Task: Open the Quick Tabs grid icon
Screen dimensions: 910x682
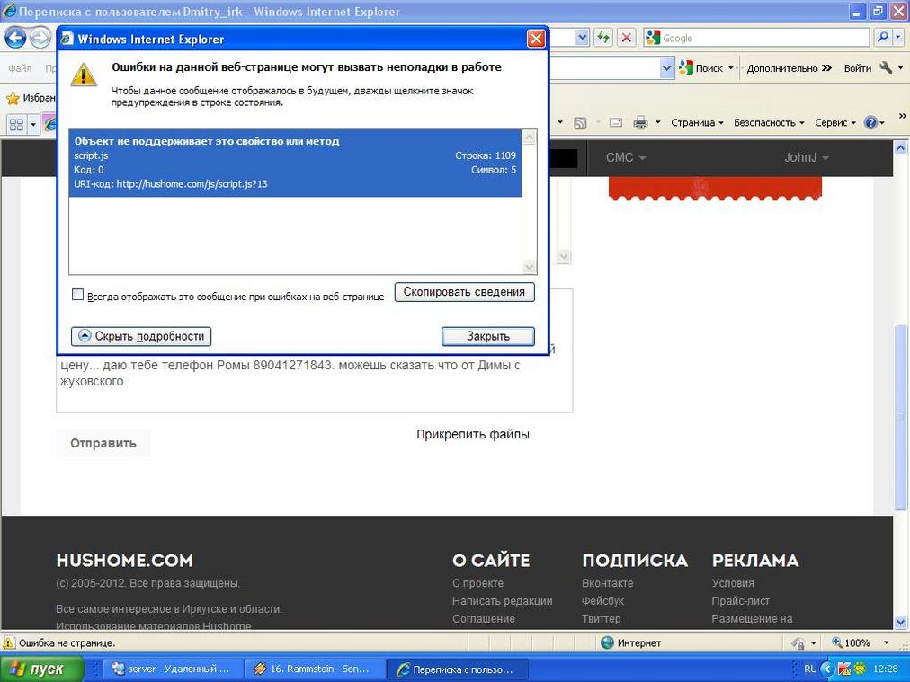Action: coord(16,124)
